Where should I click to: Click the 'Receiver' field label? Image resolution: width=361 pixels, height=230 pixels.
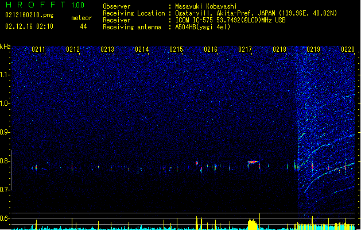coord(117,20)
